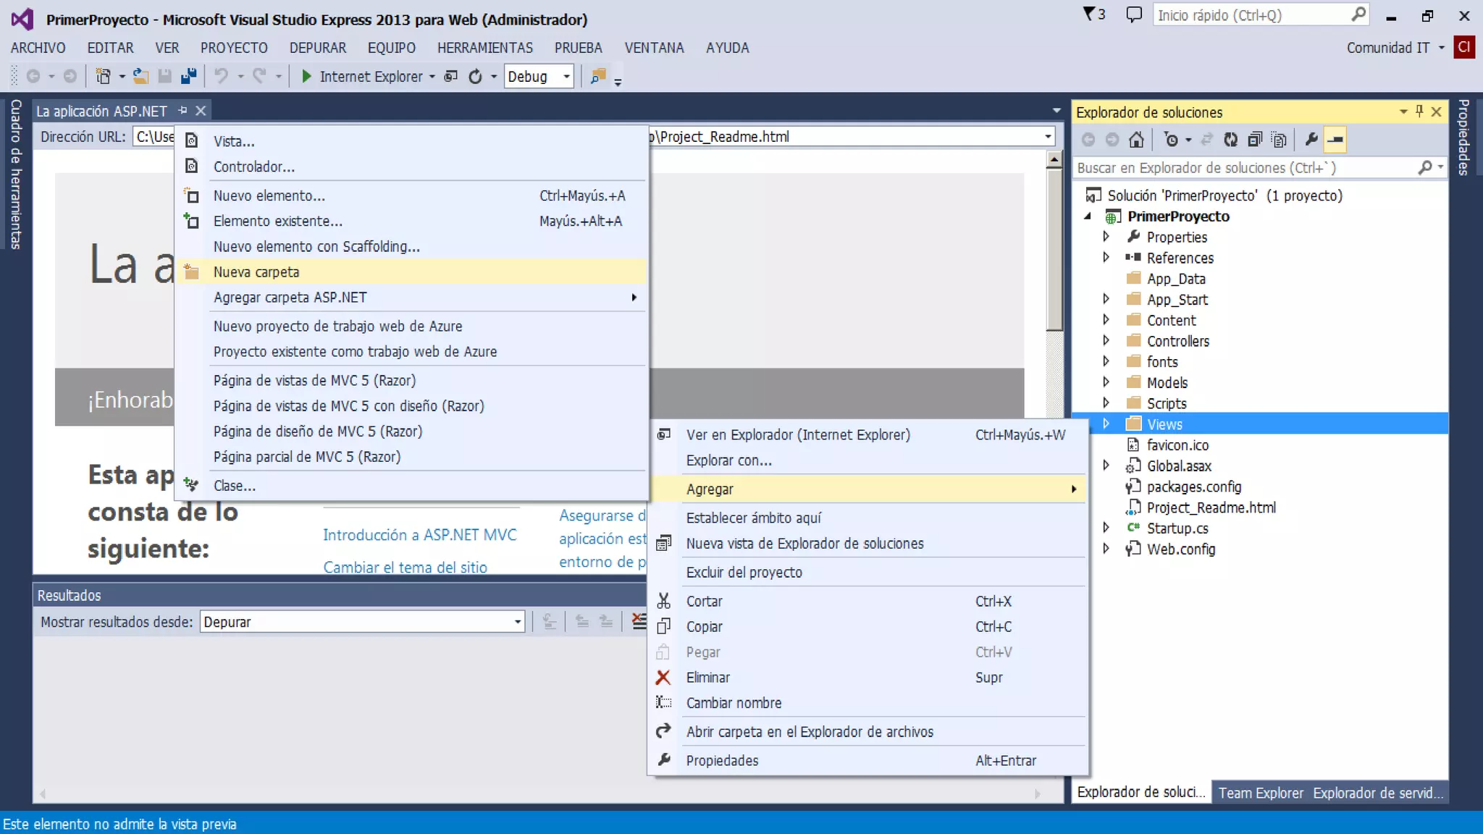Click Show All Files icon in Solution Explorer
The image size is (1483, 834).
point(1279,140)
